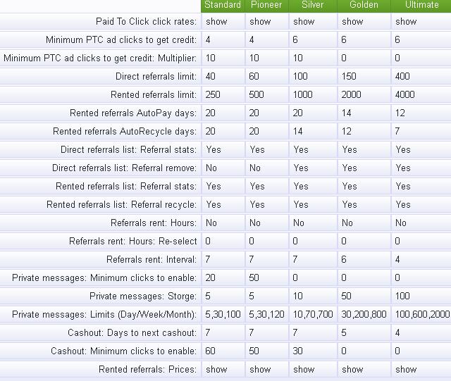Show Standard Paid To Click rates
Screen dimensions: 451x381
(x=216, y=22)
